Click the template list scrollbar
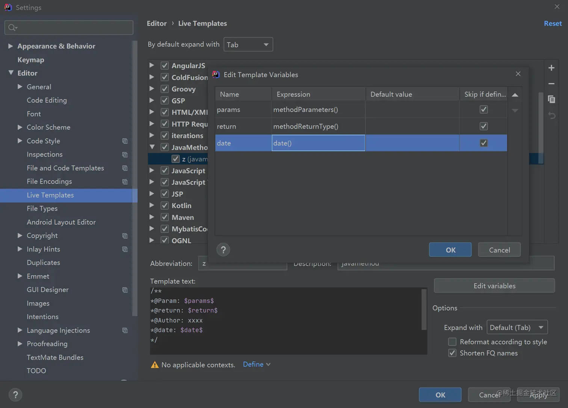The width and height of the screenshot is (568, 408). tap(541, 128)
